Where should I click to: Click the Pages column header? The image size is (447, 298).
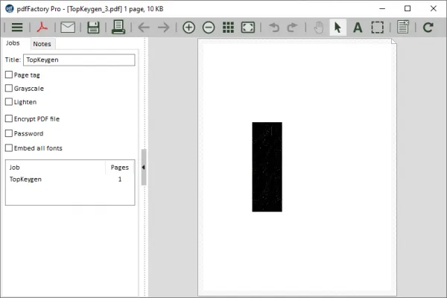coord(120,168)
